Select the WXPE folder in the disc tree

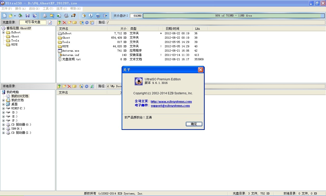15,45
